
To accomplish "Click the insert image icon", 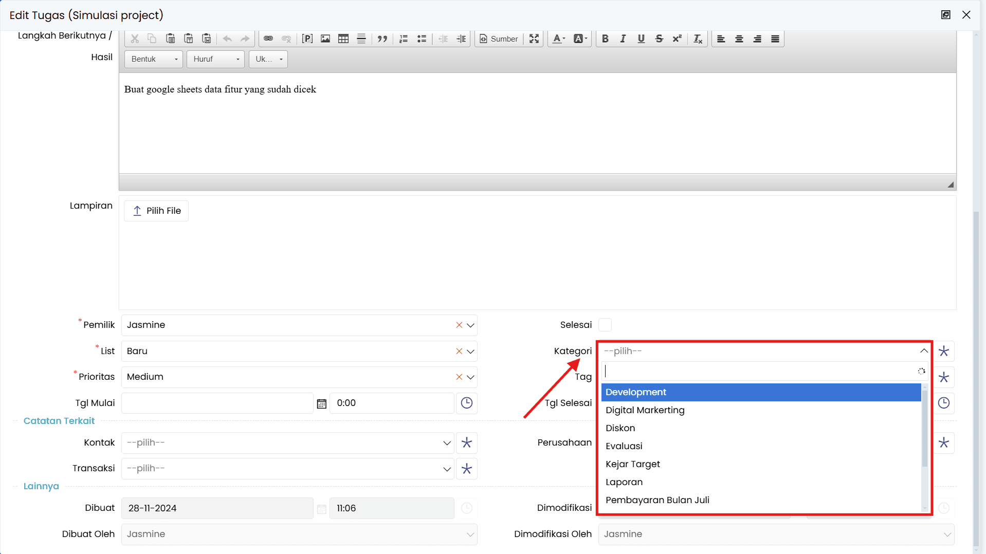I will 325,39.
